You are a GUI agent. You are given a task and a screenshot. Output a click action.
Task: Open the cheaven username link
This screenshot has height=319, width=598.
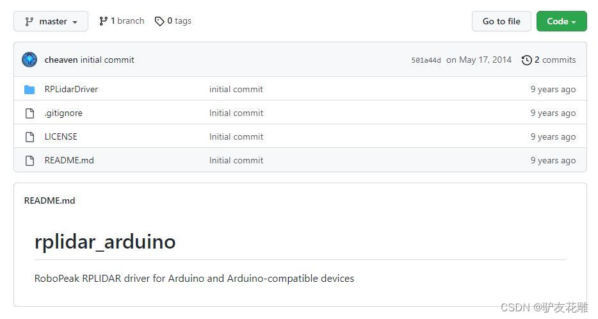[x=61, y=60]
